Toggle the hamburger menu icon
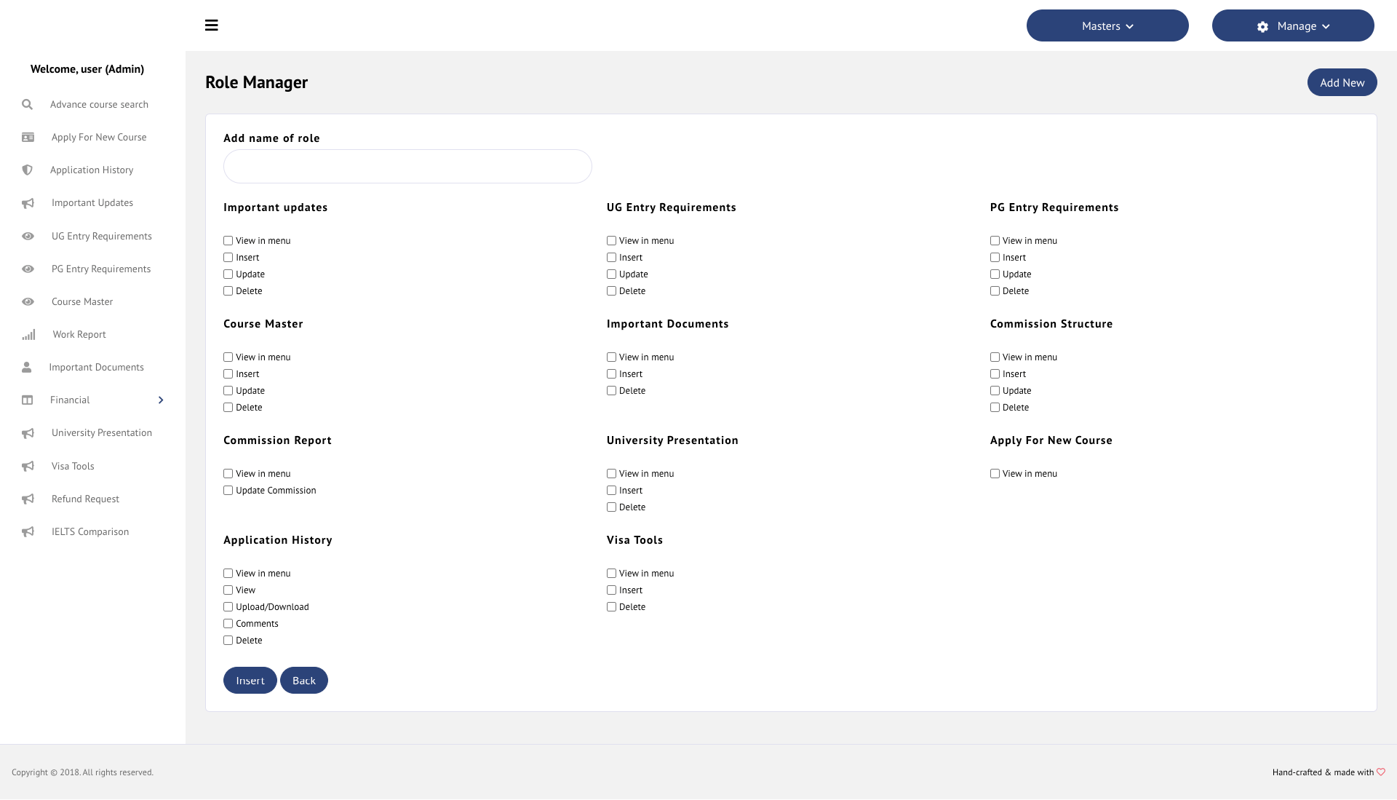 (x=212, y=25)
